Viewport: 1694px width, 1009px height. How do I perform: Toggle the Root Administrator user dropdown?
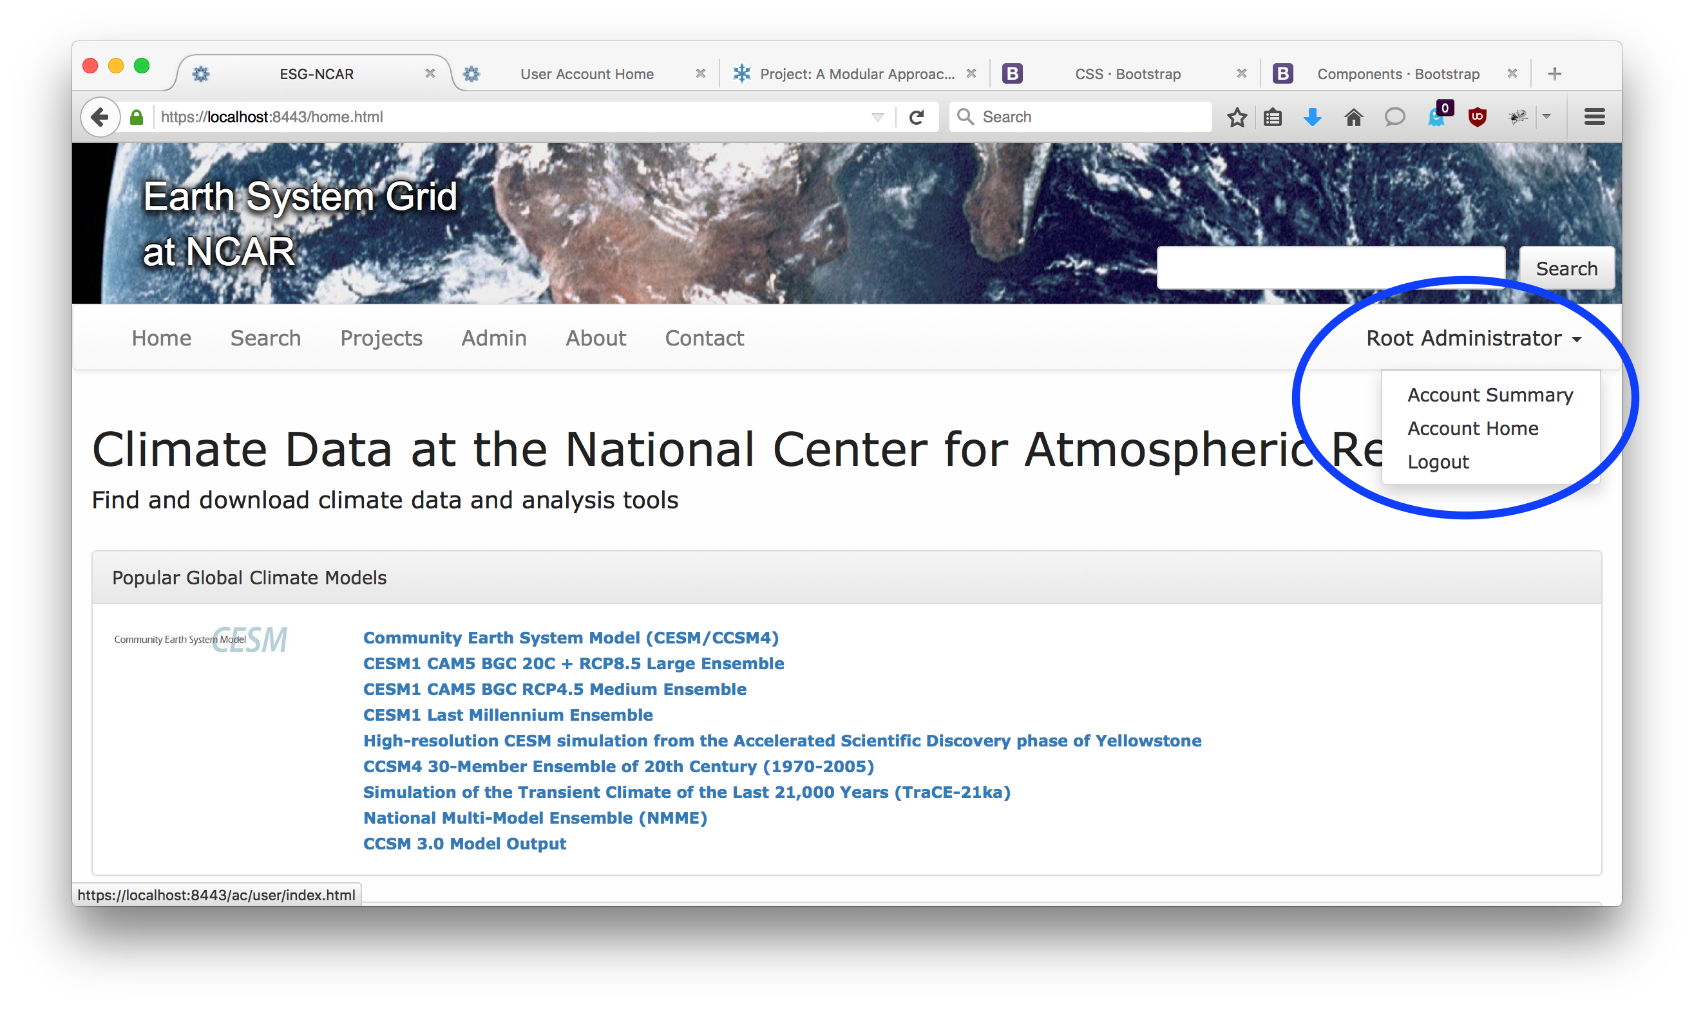click(1473, 338)
